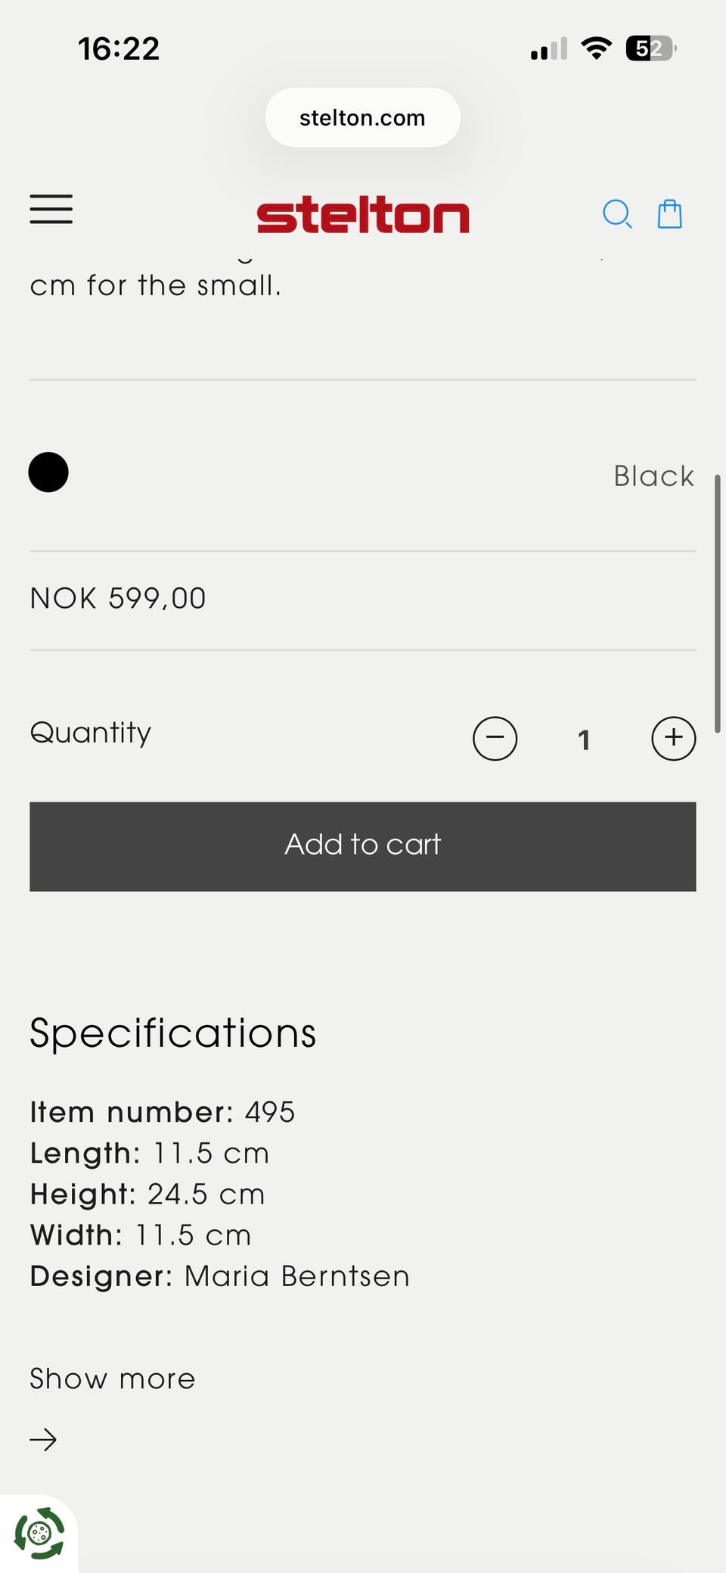Viewport: 726px width, 1573px height.
Task: Tap the stelton.com address pill
Action: (363, 117)
